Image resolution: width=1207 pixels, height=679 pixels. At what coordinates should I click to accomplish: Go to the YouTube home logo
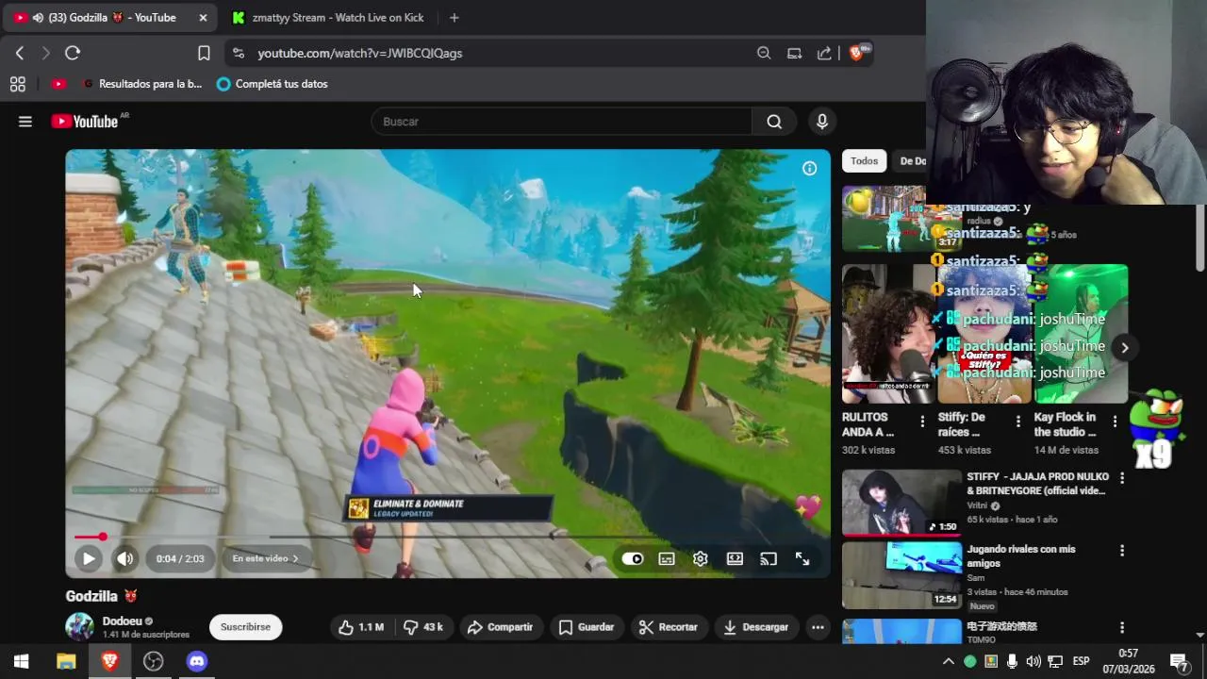click(85, 122)
